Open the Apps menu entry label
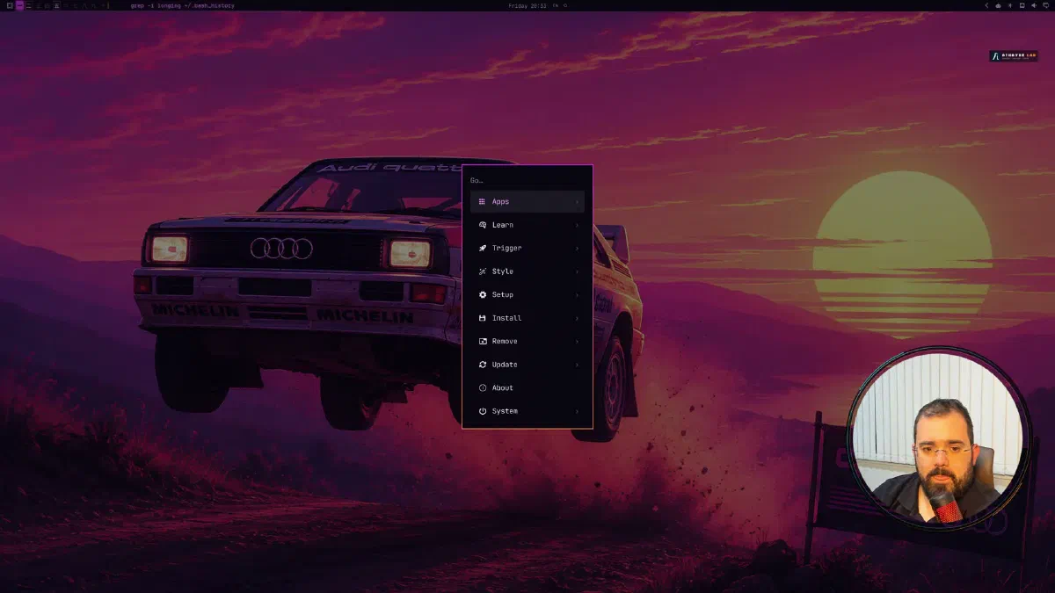 (500, 202)
